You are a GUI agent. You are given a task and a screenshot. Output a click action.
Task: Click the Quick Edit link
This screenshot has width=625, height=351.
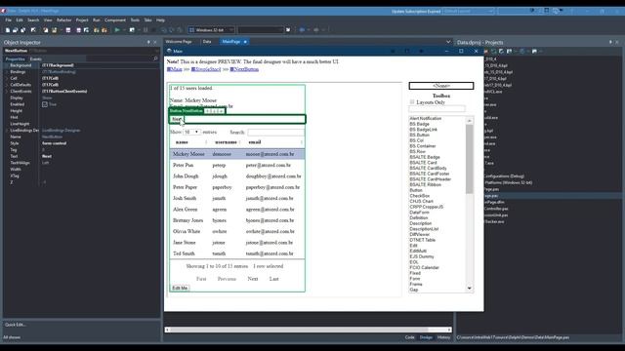pyautogui.click(x=16, y=325)
